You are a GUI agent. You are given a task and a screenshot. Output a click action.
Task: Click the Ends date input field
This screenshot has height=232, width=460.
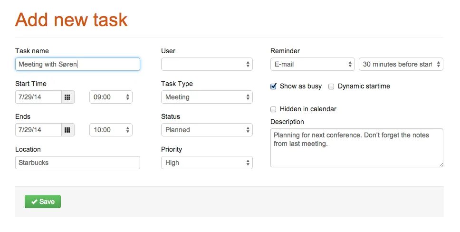pyautogui.click(x=38, y=130)
